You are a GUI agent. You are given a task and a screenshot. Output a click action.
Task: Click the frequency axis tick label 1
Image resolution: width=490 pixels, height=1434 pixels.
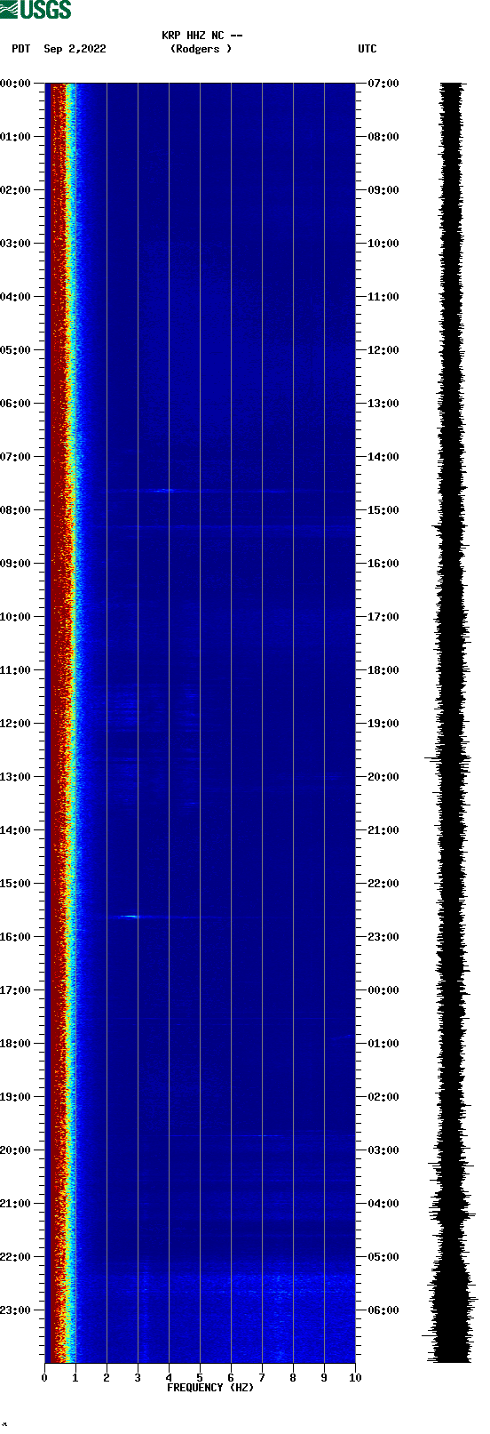pos(75,1378)
